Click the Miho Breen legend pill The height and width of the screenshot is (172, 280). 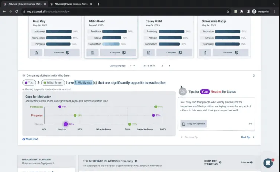click(53, 83)
